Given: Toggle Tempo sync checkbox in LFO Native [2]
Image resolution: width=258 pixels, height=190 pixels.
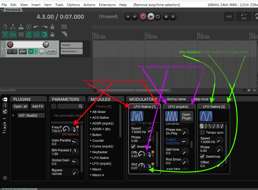Looking at the screenshot, I should 202,132.
